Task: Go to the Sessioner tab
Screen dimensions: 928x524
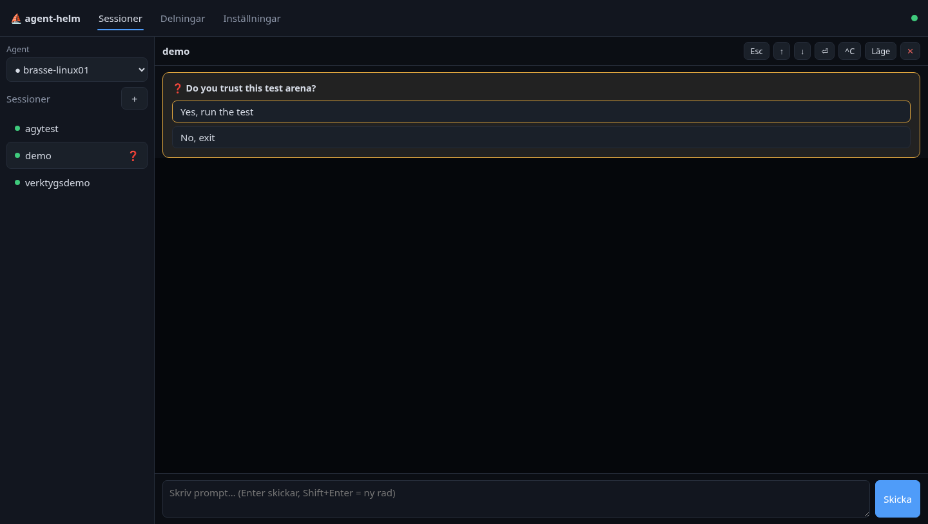Action: point(121,19)
